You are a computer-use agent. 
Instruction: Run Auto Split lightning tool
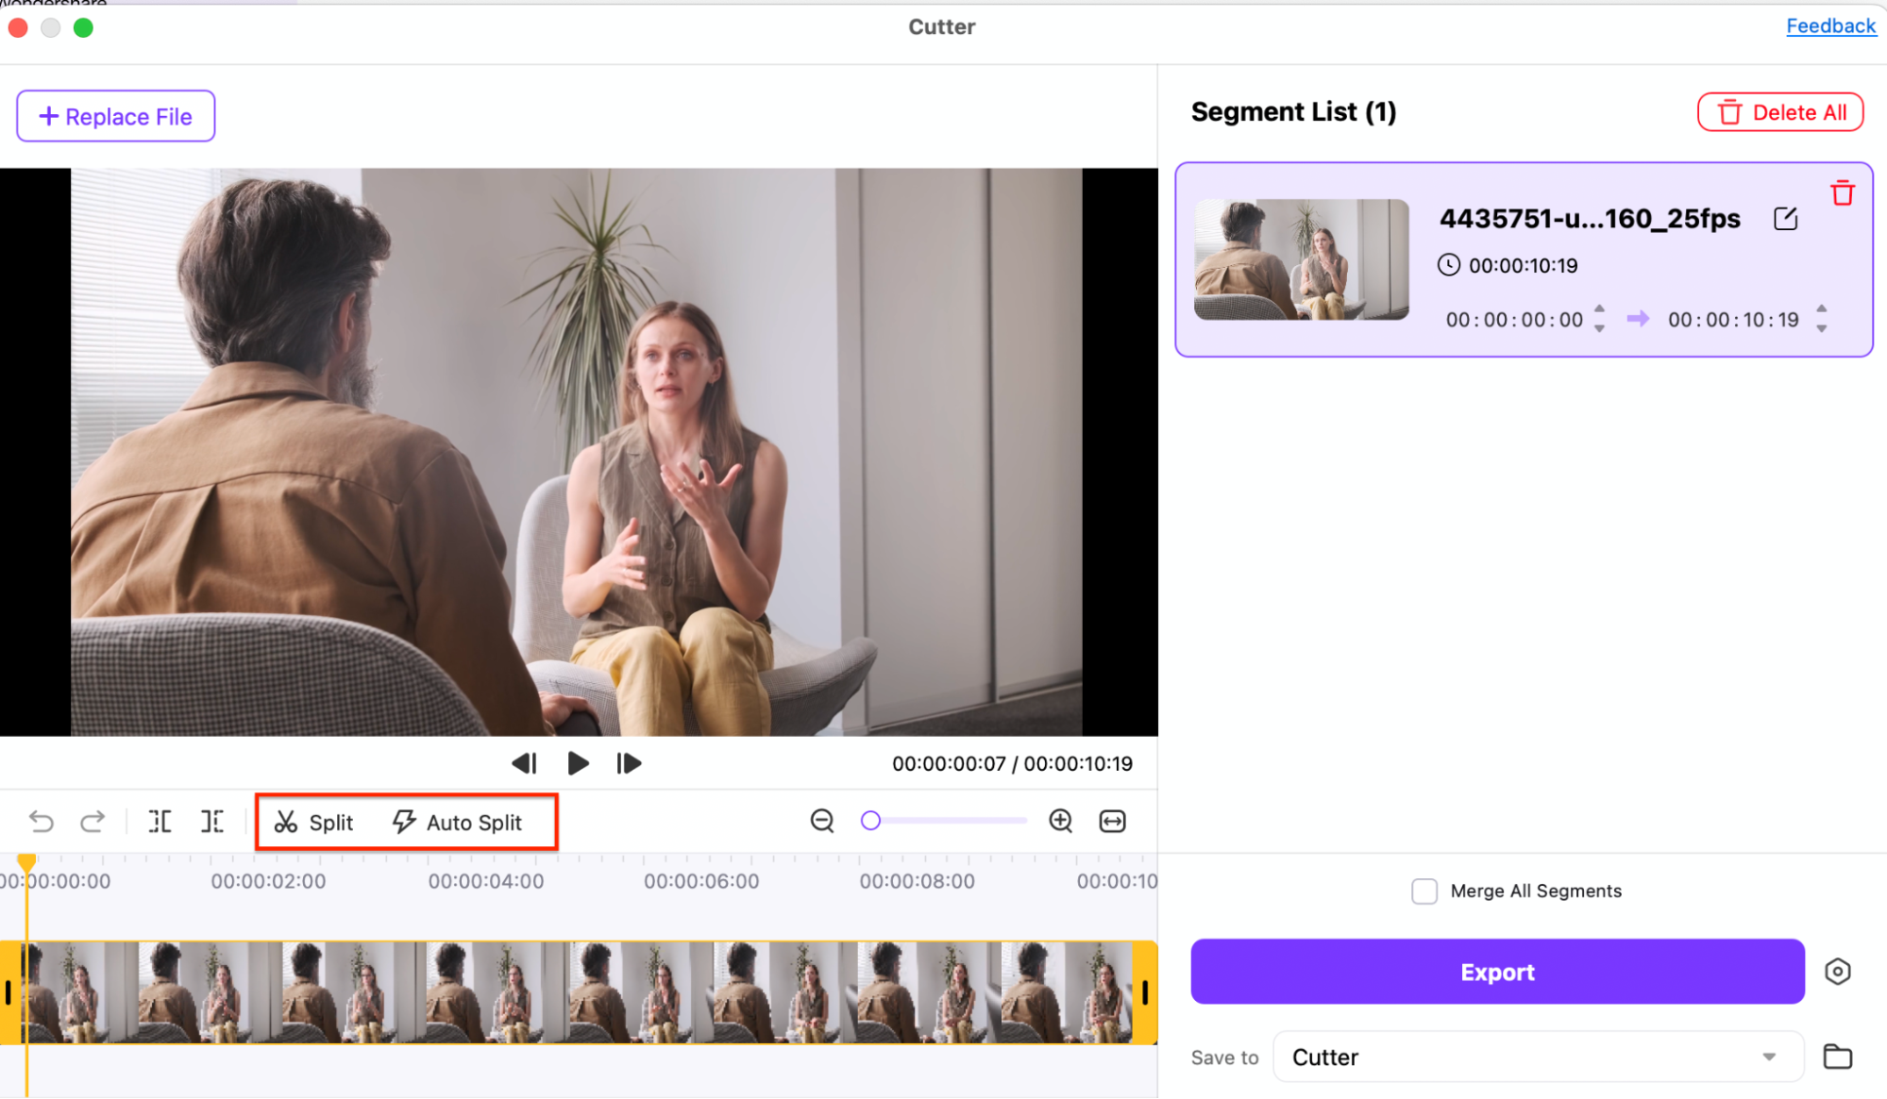coord(457,823)
